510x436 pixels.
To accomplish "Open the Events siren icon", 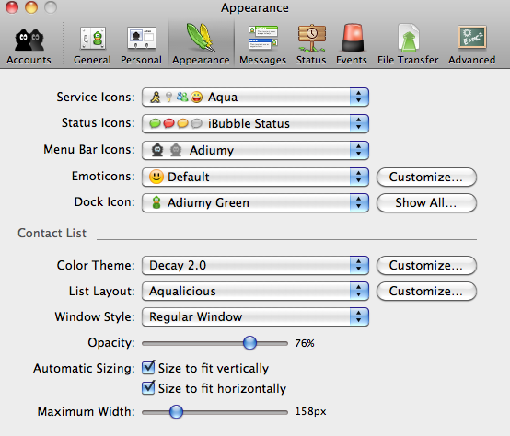I will click(x=352, y=38).
